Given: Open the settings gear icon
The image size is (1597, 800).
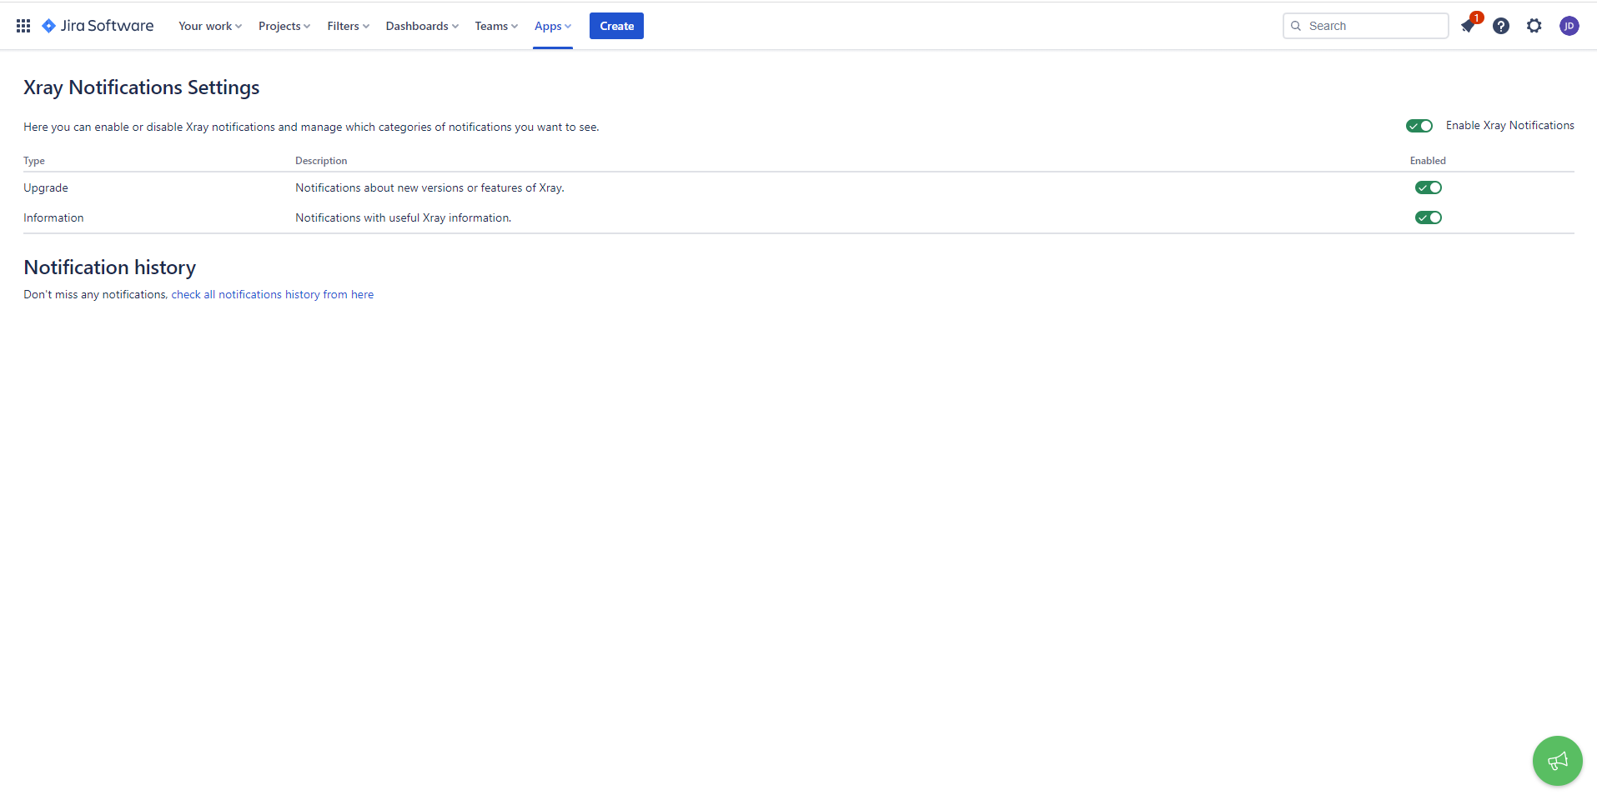Looking at the screenshot, I should (x=1534, y=26).
